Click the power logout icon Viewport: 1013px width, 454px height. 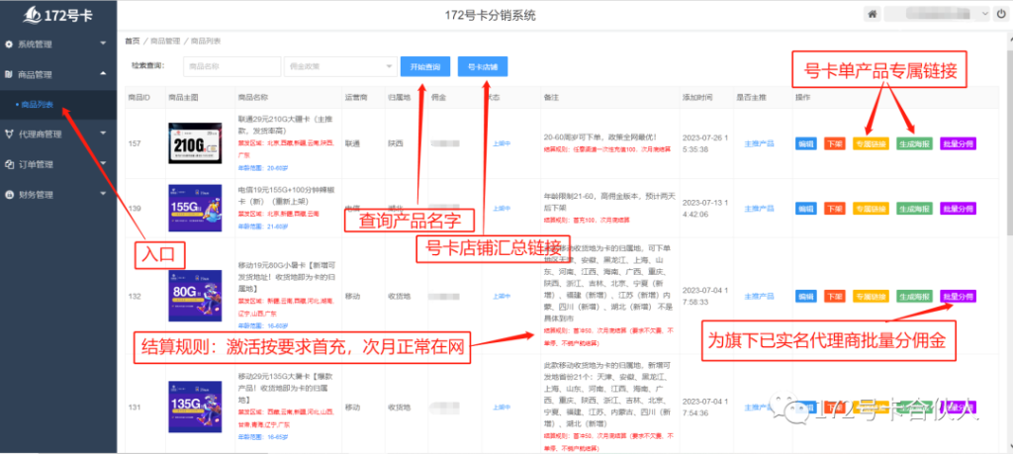pos(1001,14)
